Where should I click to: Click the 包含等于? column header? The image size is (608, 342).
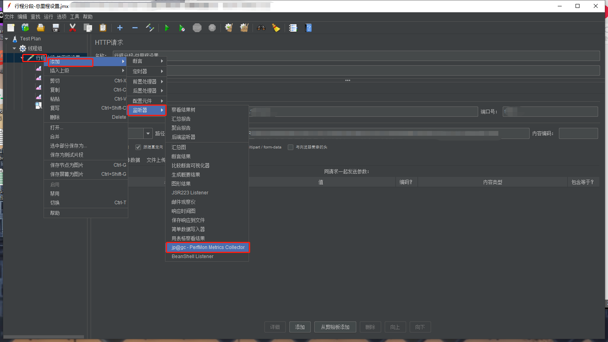[583, 182]
